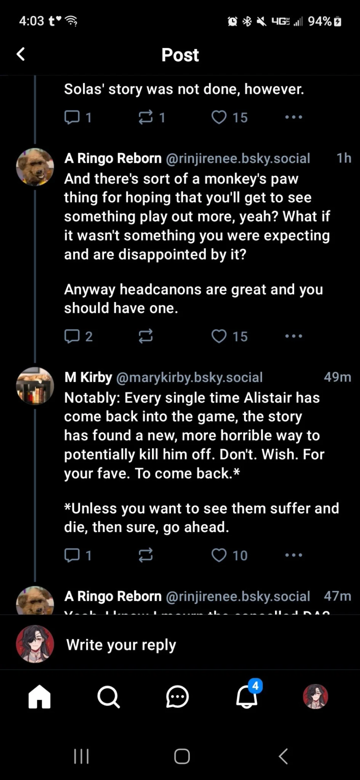
Task: Open A Ringo Reborn's profile name
Action: tap(113, 158)
